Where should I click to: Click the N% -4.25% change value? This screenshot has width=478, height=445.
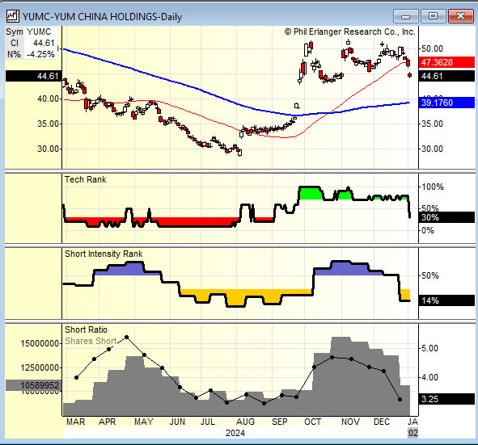click(x=31, y=54)
